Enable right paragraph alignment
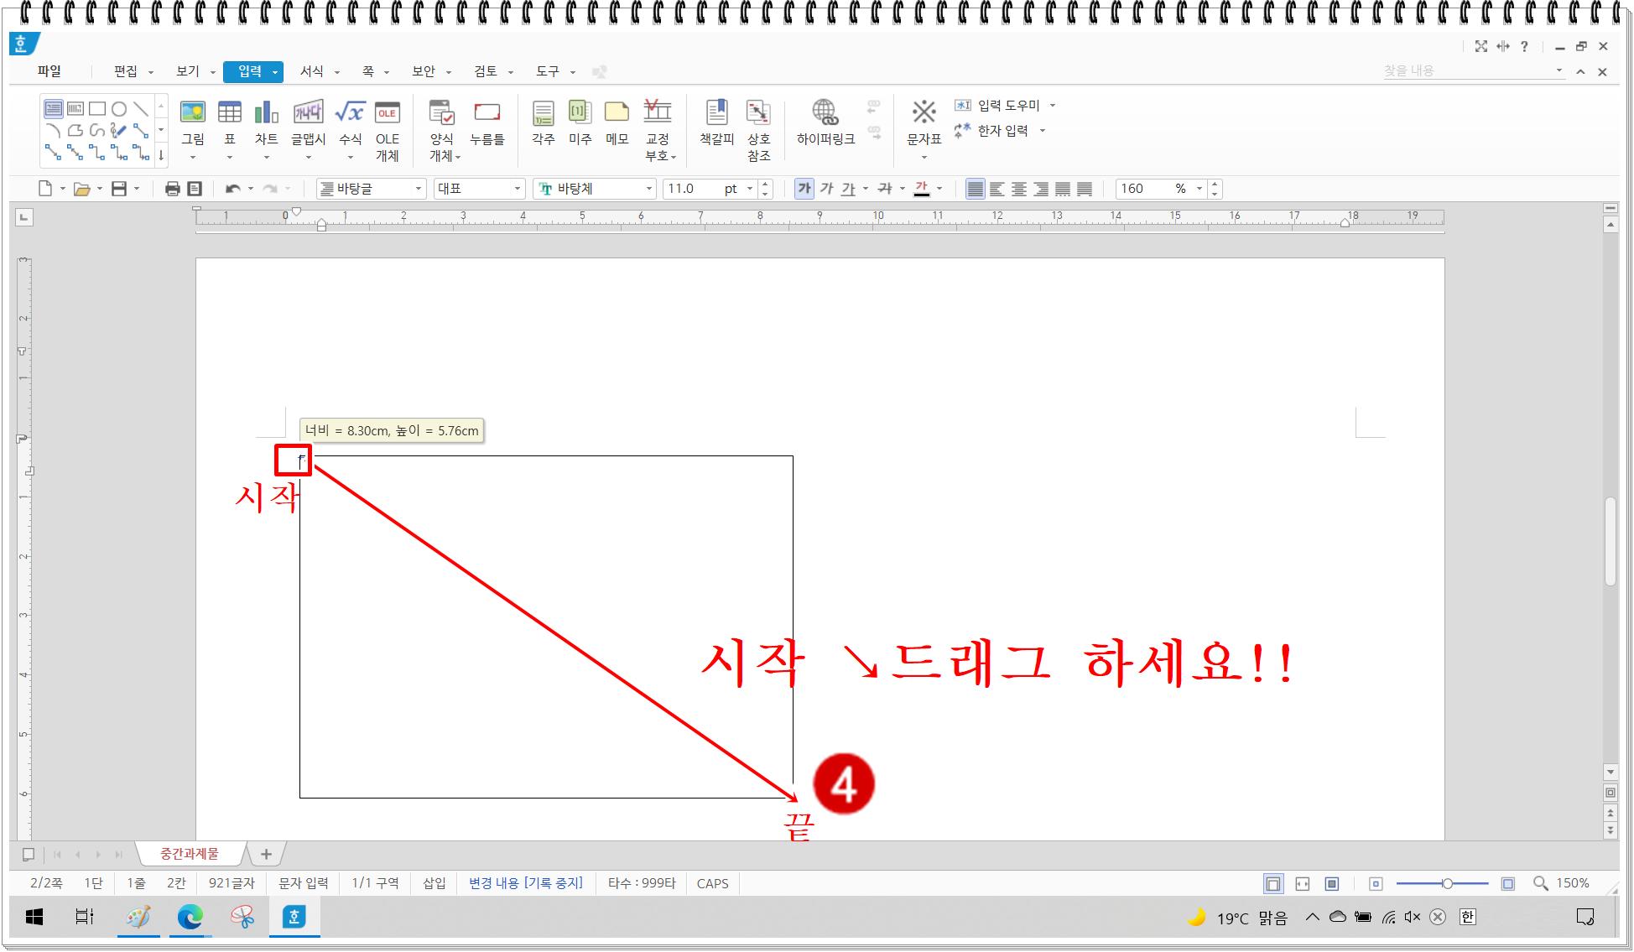 tap(1040, 189)
